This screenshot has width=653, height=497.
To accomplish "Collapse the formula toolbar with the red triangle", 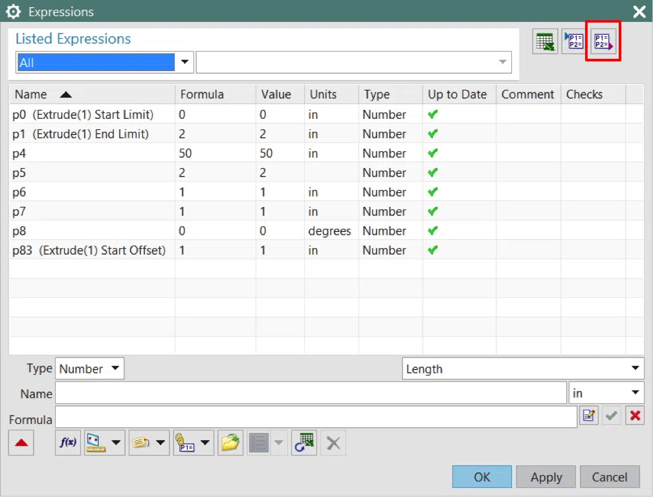I will point(20,443).
